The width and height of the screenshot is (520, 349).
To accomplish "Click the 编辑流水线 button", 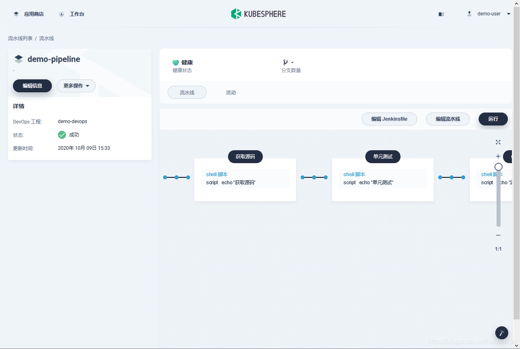I will pos(448,119).
